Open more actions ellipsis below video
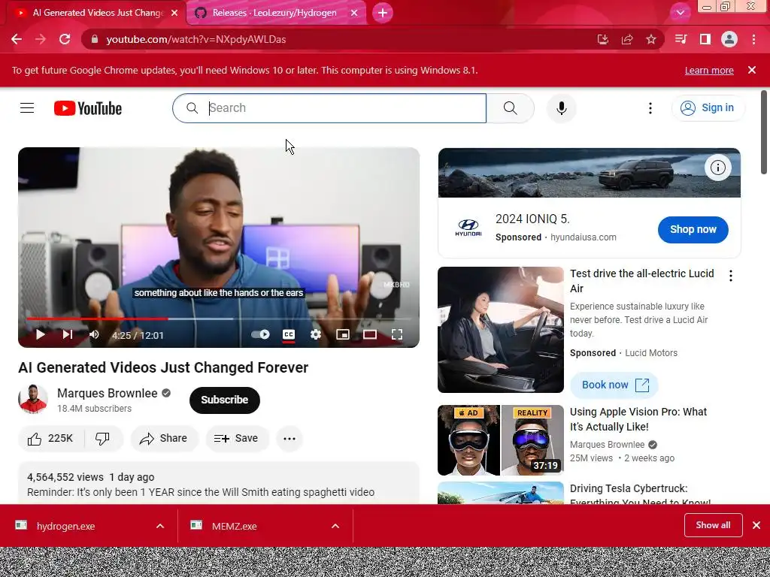The height and width of the screenshot is (577, 770). tap(290, 438)
